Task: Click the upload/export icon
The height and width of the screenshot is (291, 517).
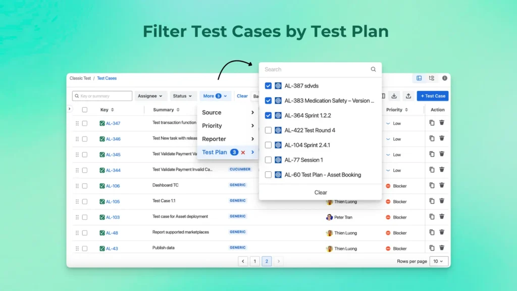Action: pos(408,96)
